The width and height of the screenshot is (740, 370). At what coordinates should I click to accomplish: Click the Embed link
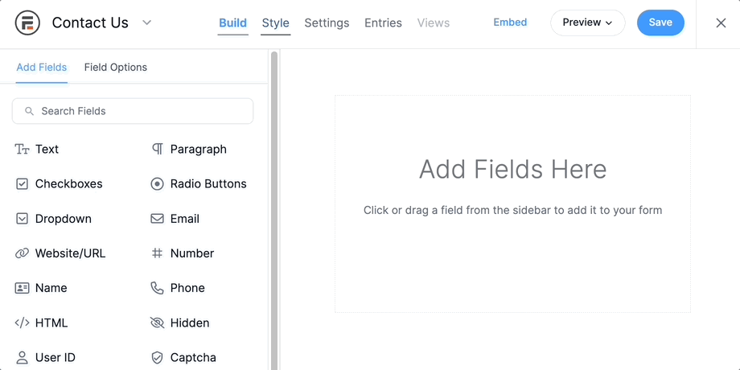tap(510, 23)
